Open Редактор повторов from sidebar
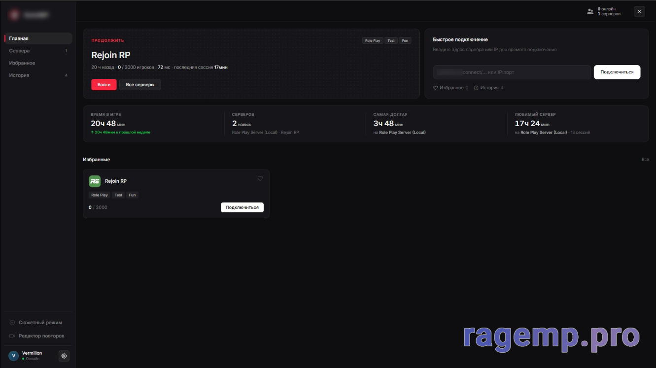 point(38,336)
